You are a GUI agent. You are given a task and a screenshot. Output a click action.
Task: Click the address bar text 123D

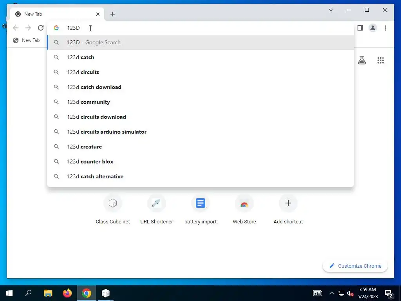(73, 28)
